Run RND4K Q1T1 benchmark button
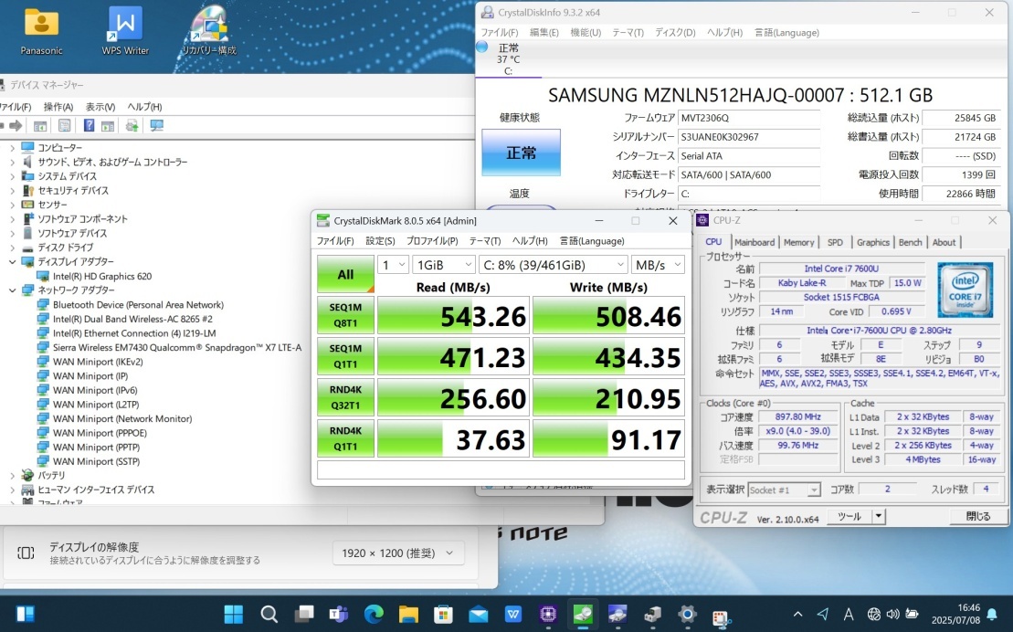This screenshot has height=632, width=1013. (345, 438)
